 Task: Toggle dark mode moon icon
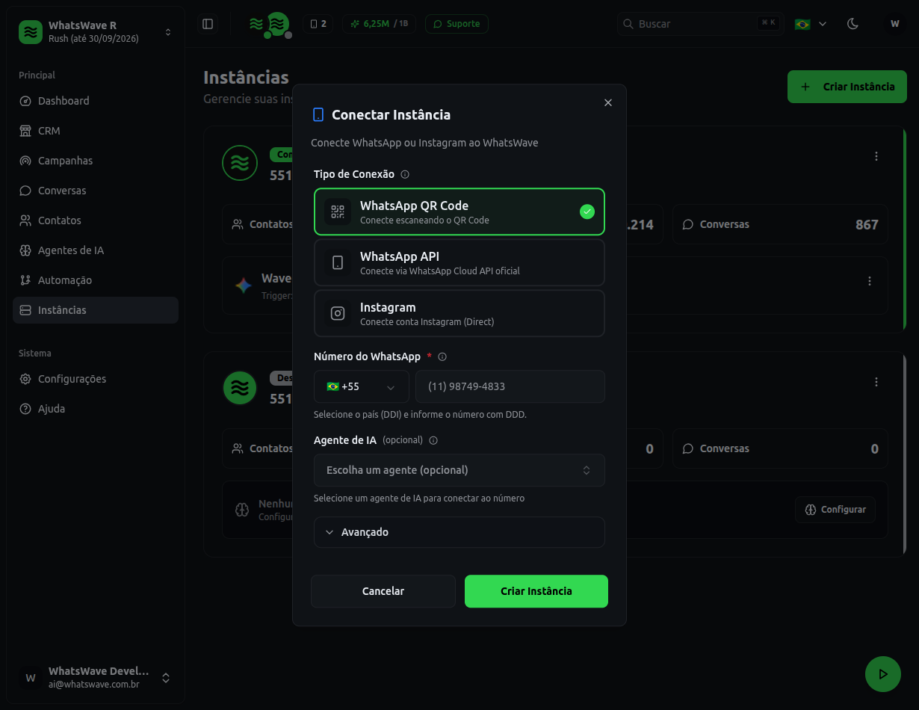853,24
